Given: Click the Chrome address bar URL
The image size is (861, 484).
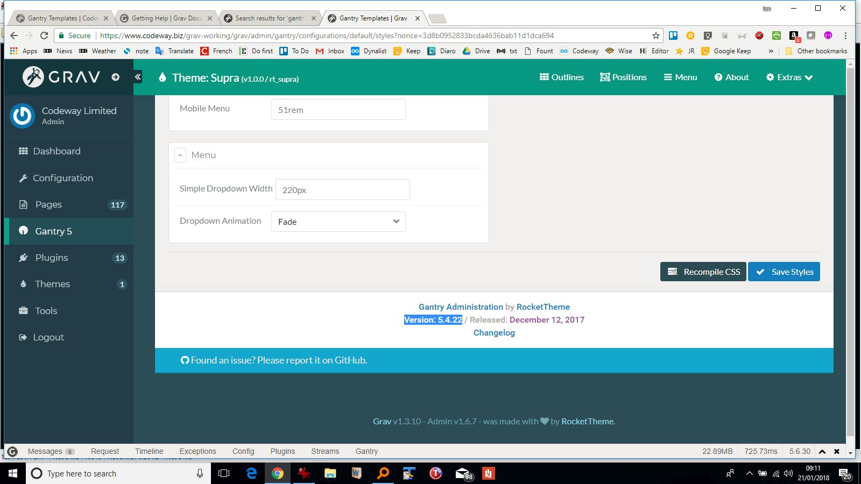Looking at the screenshot, I should coord(327,35).
